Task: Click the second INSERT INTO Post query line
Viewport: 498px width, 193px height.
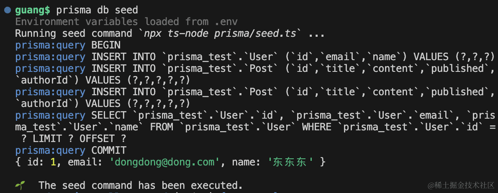Action: (255, 98)
